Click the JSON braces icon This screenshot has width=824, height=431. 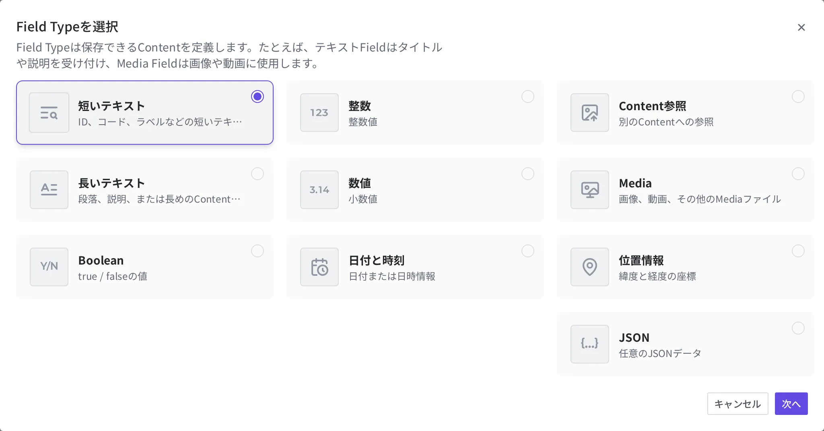[590, 344]
